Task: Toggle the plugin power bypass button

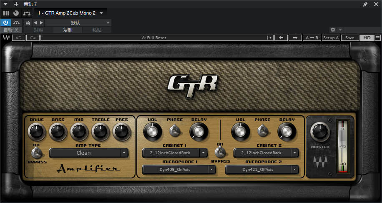Action: (x=5, y=23)
